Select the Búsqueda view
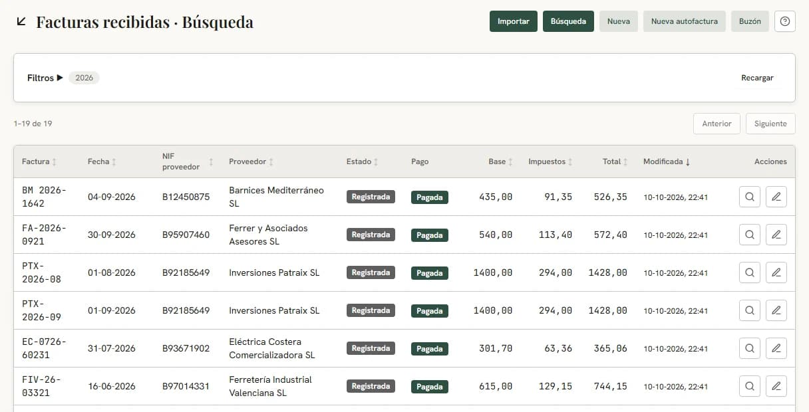The height and width of the screenshot is (412, 809). 568,21
